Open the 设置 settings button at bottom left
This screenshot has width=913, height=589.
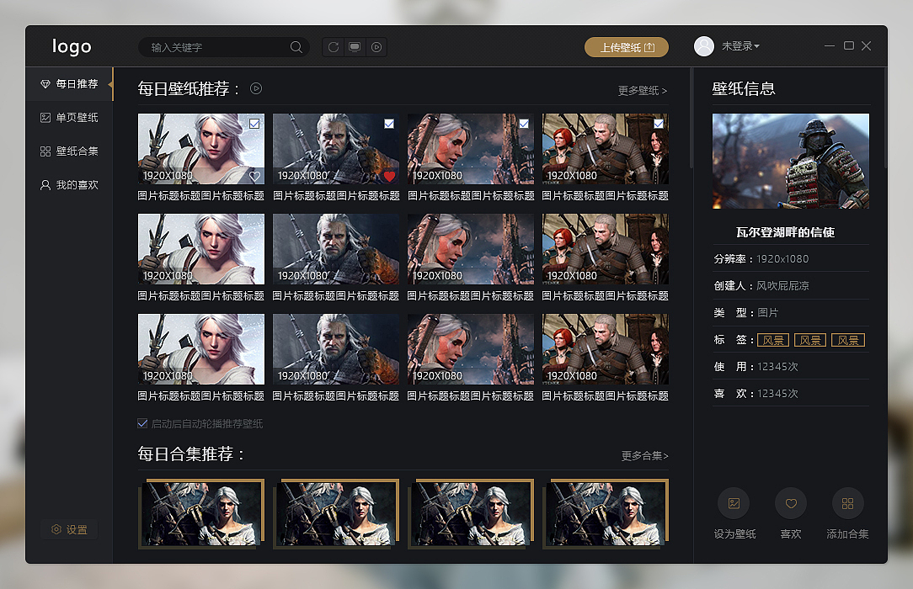tap(69, 529)
